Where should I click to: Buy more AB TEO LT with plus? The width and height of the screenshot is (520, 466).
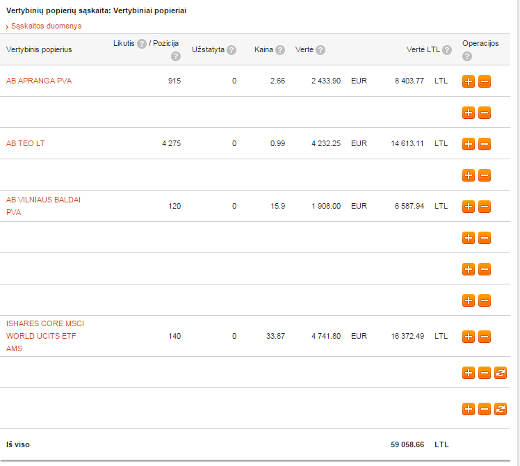coord(469,144)
